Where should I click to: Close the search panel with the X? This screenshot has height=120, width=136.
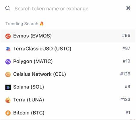tap(128, 8)
